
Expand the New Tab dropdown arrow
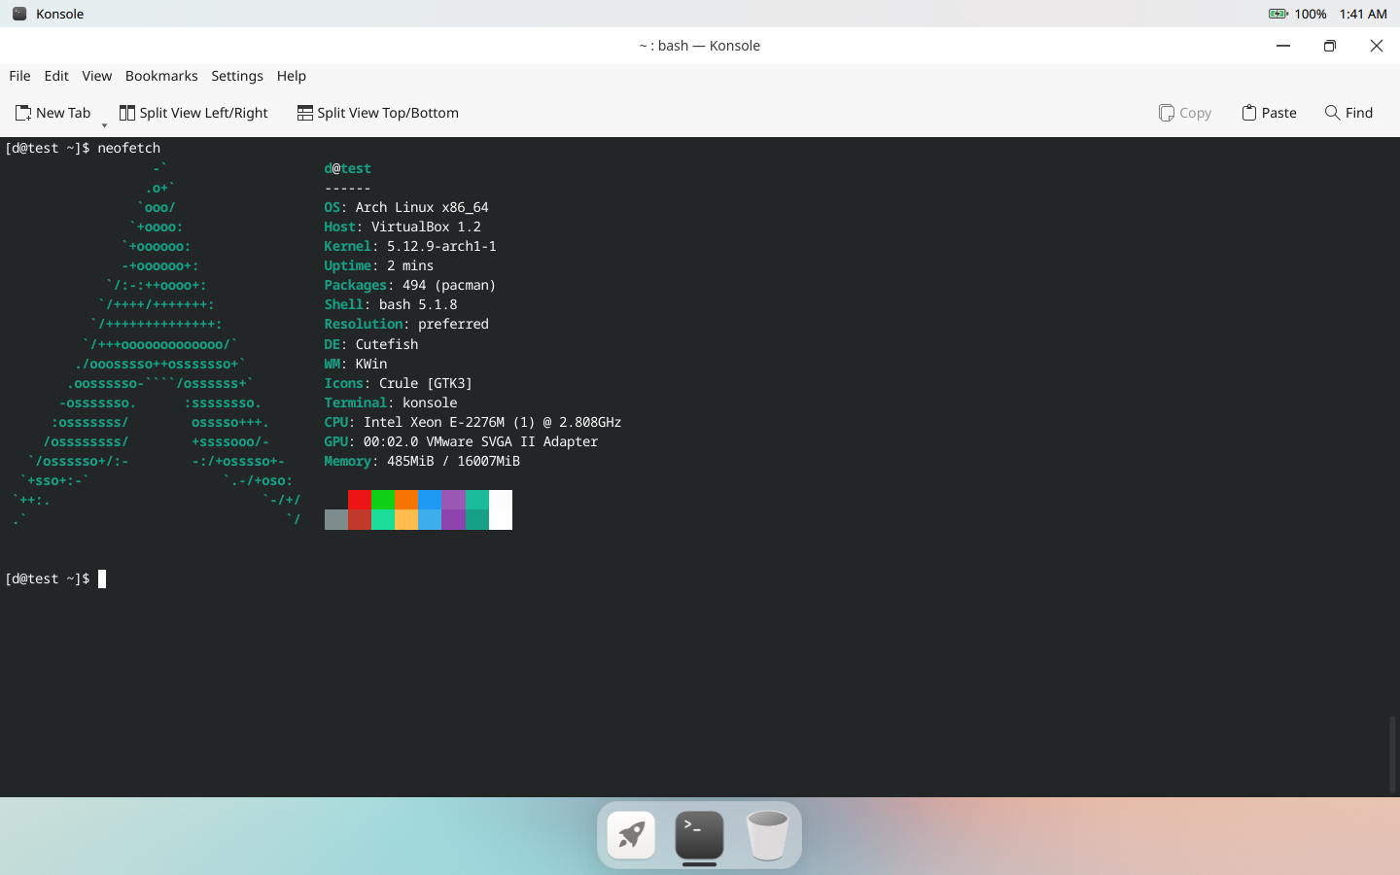point(104,124)
